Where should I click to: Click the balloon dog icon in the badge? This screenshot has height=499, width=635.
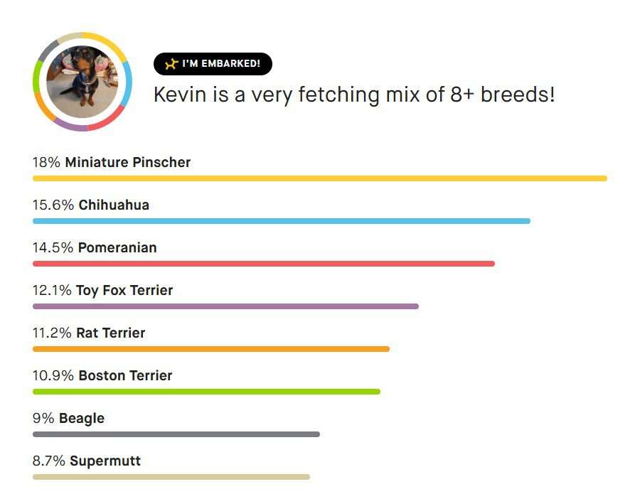(171, 63)
